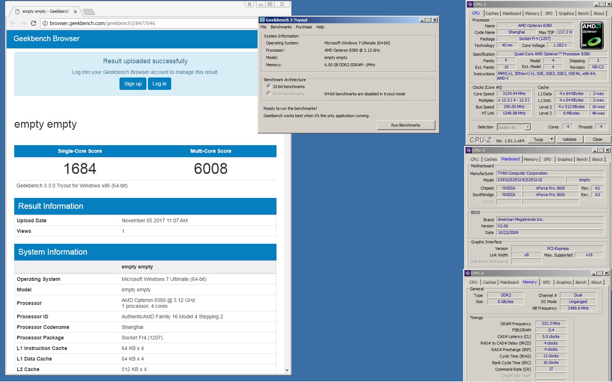Viewport: 612px width, 382px height.
Task: Click chipset name nForce Pro 3600 field
Action: click(x=550, y=188)
